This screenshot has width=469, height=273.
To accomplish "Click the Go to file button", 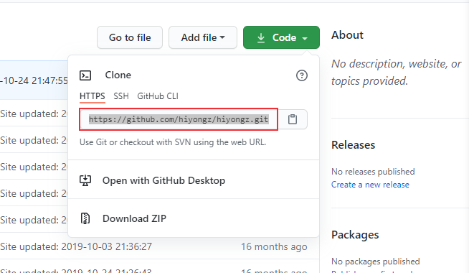I will click(130, 37).
